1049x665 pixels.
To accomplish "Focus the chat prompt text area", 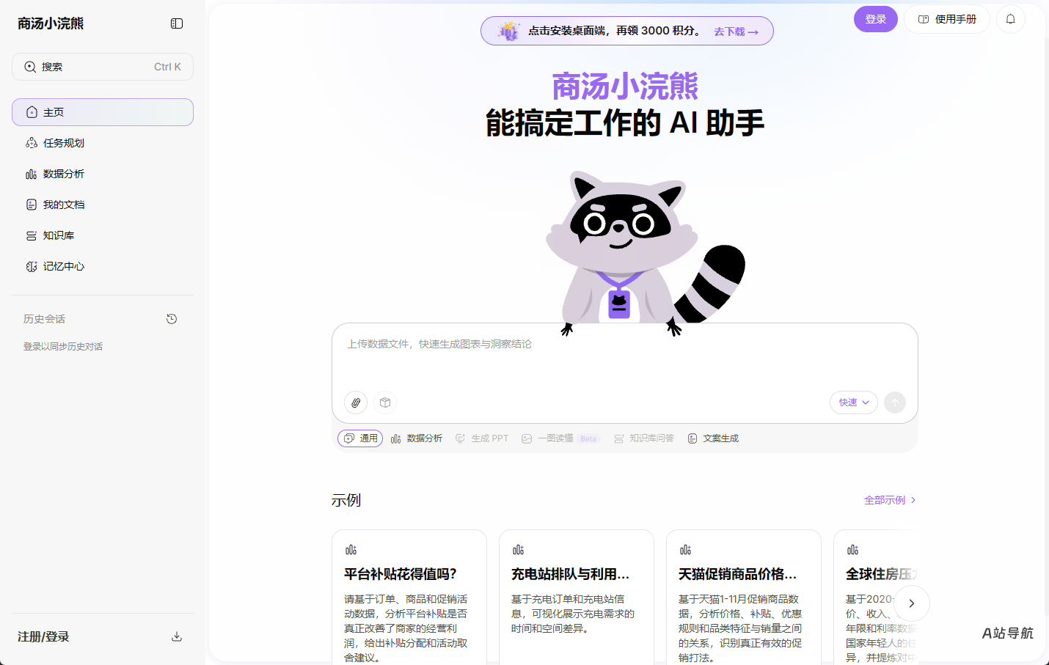I will pyautogui.click(x=624, y=356).
